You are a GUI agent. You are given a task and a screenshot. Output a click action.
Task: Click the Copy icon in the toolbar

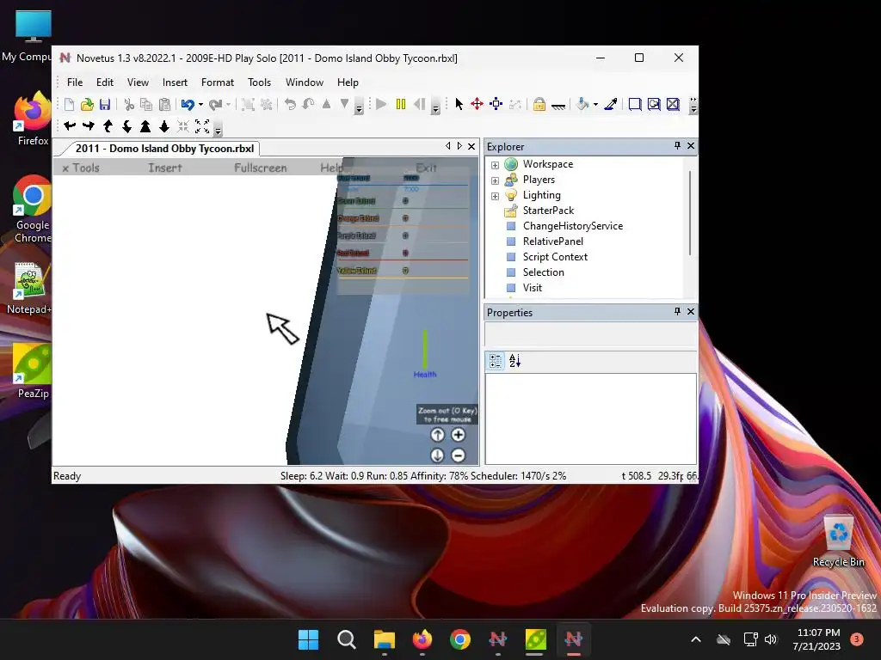pyautogui.click(x=146, y=104)
